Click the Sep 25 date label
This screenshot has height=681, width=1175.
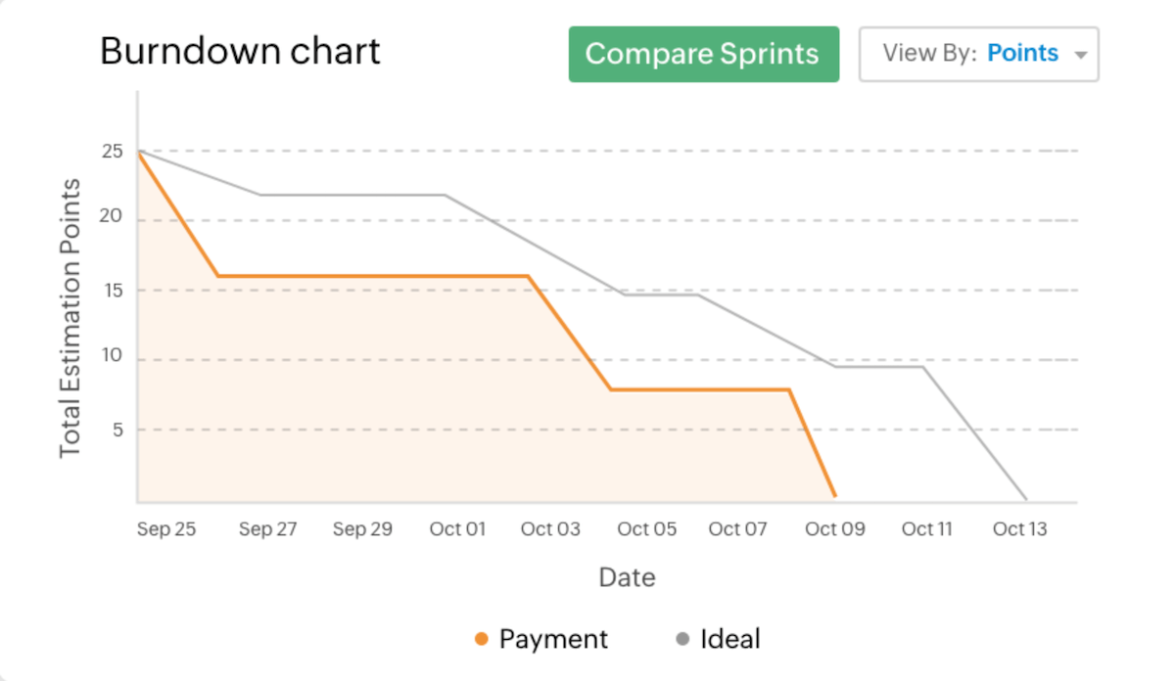(166, 529)
